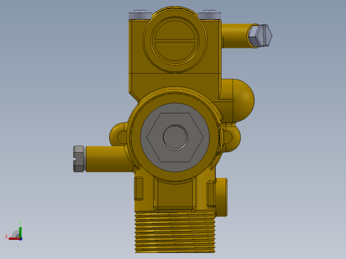Image resolution: width=346 pixels, height=259 pixels.
Task: Click the Y axis of the orientation triad
Action: tap(20, 231)
